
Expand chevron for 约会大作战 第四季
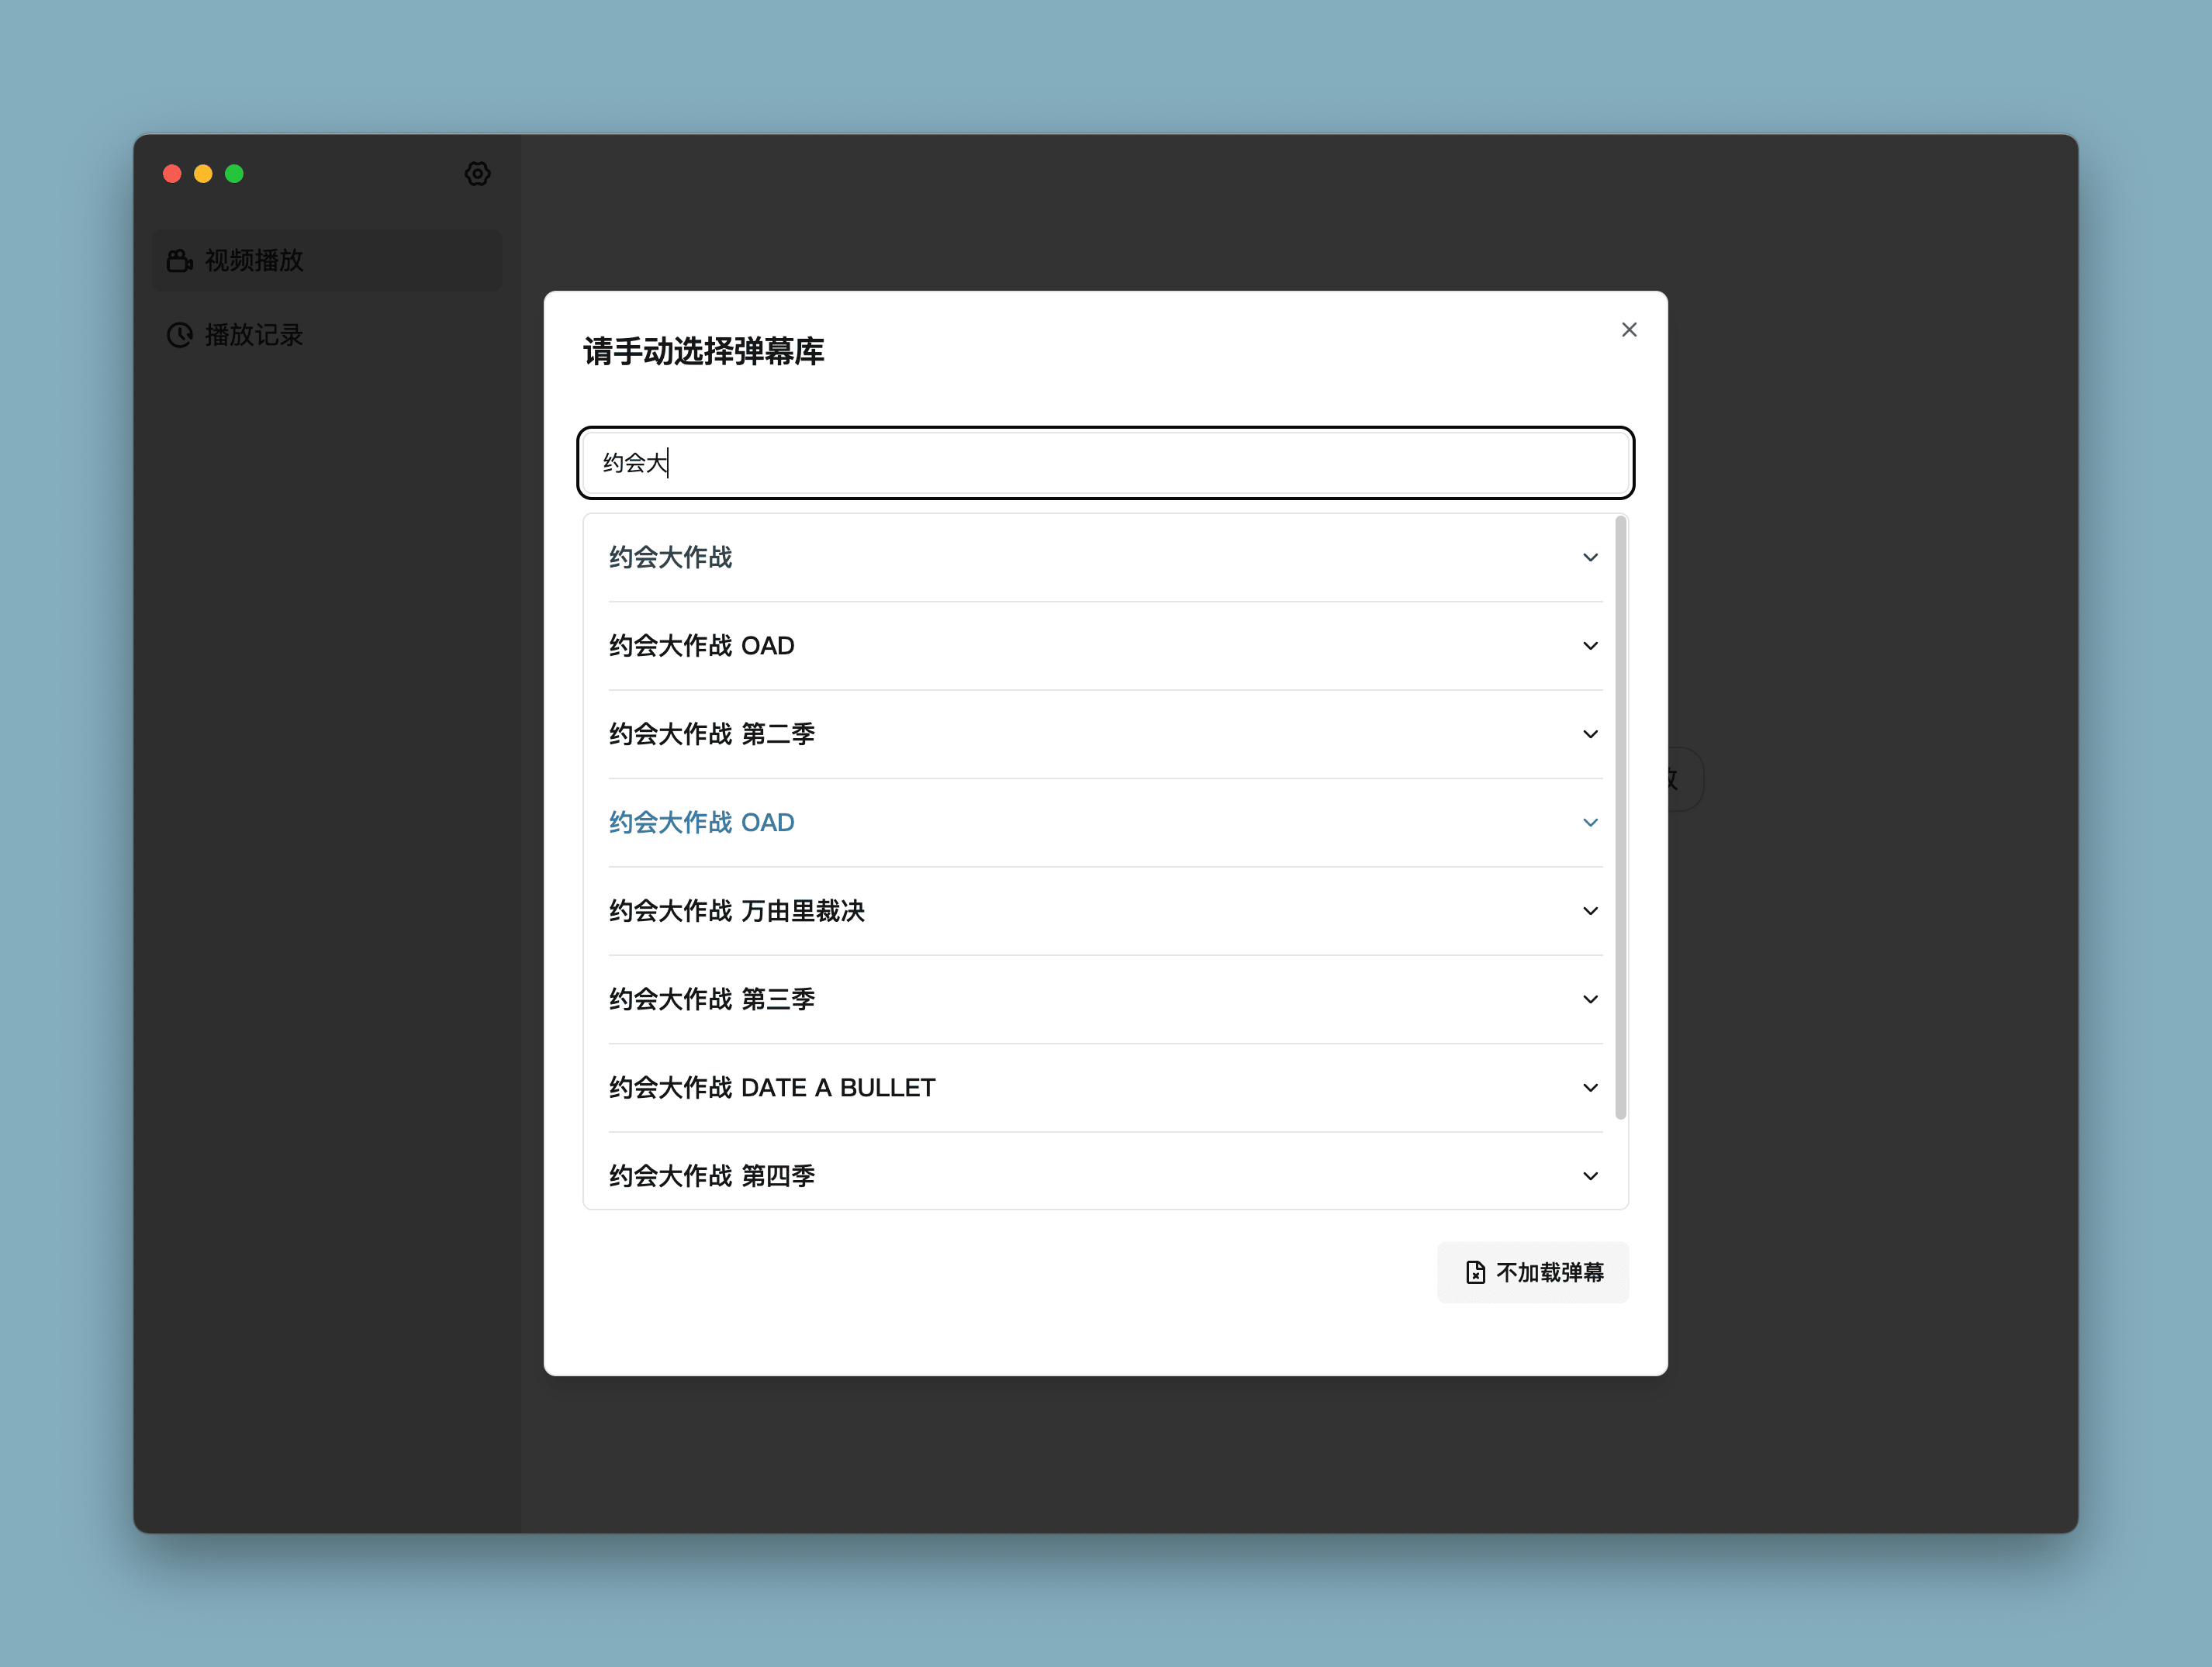coord(1590,1176)
